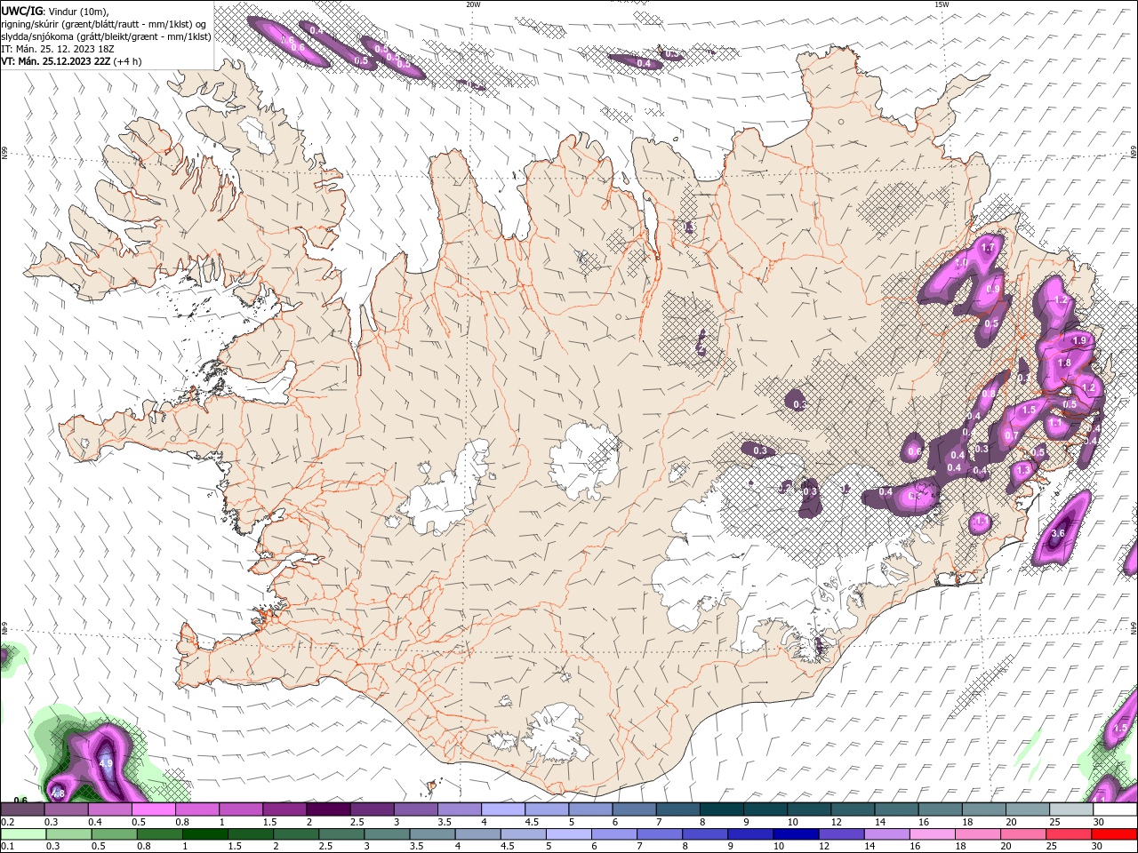Click the 0.2 label on the snow scale

click(7, 822)
